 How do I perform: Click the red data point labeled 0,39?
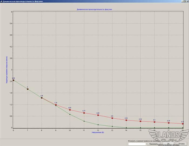pyautogui.click(x=126, y=120)
